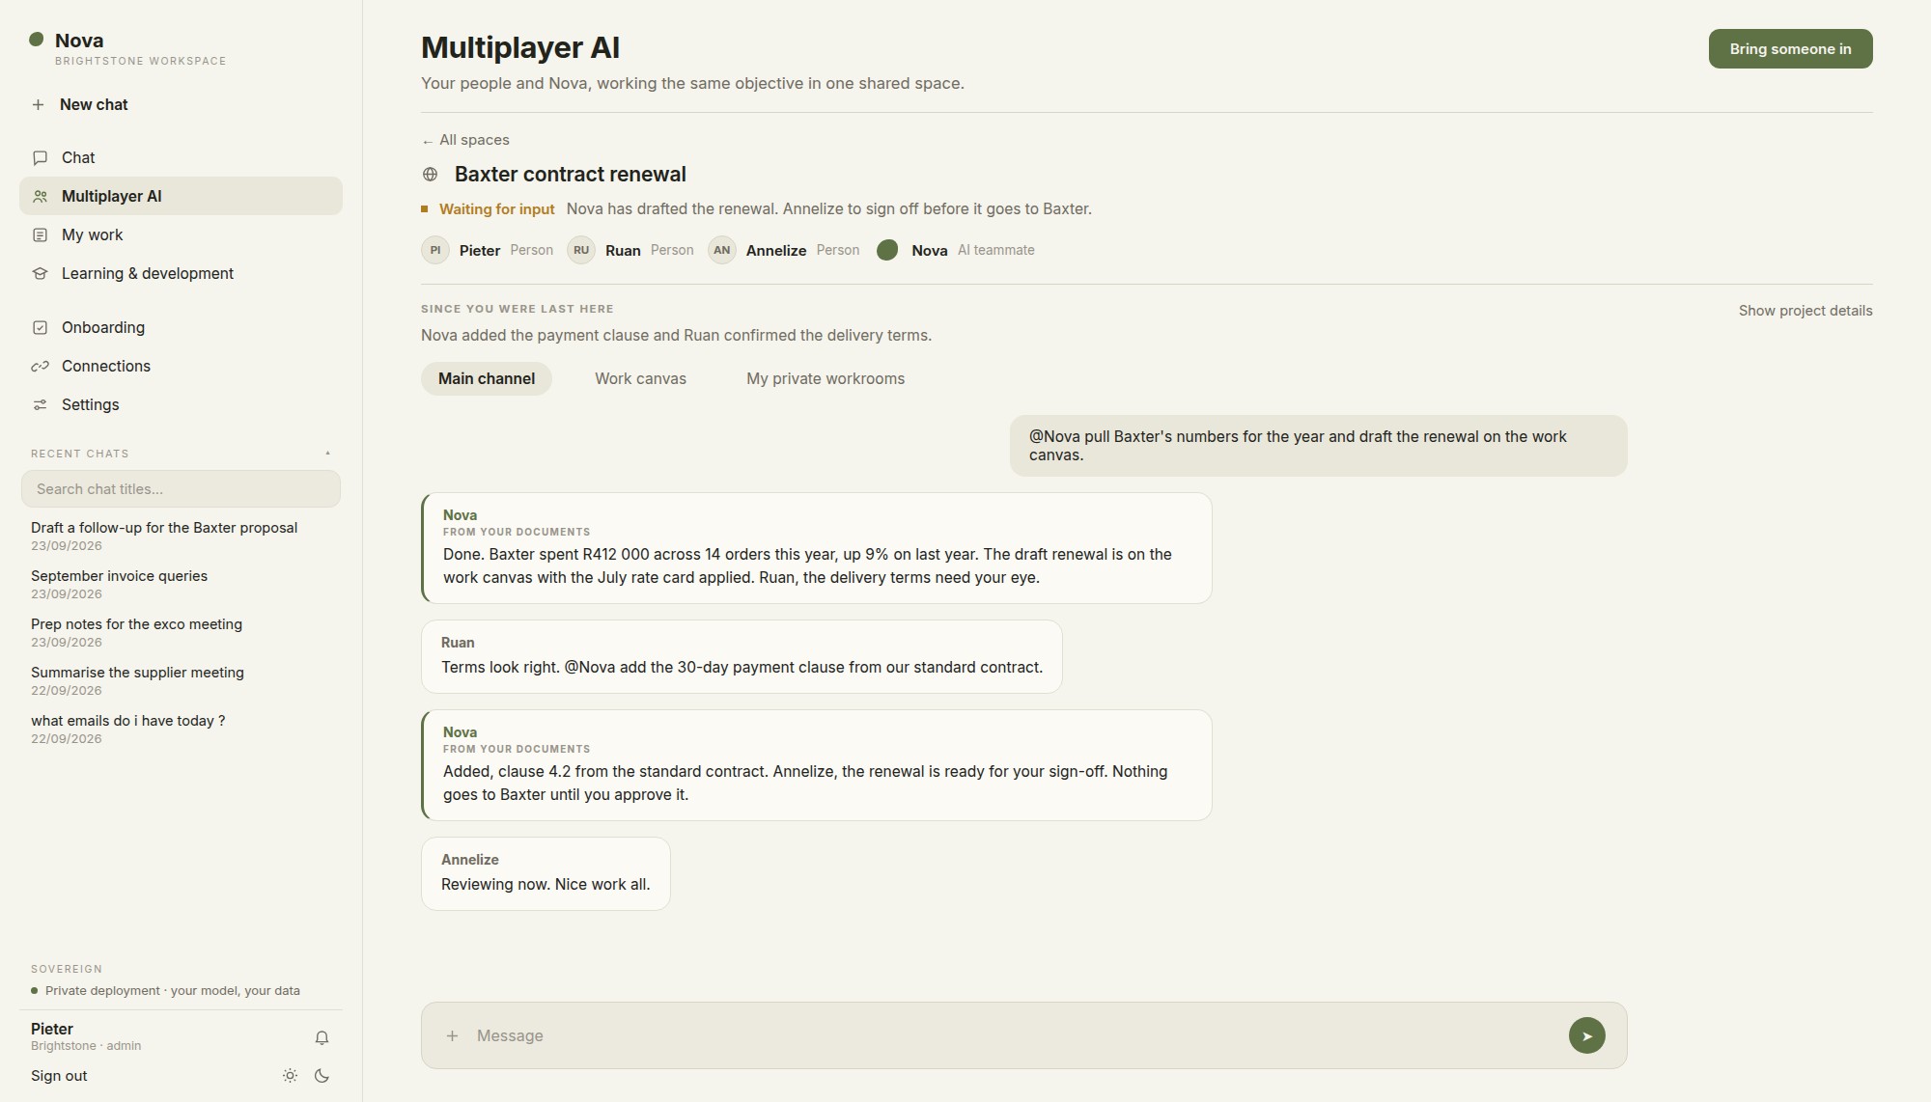Open notifications with the bell icon
The width and height of the screenshot is (1931, 1102).
click(322, 1037)
